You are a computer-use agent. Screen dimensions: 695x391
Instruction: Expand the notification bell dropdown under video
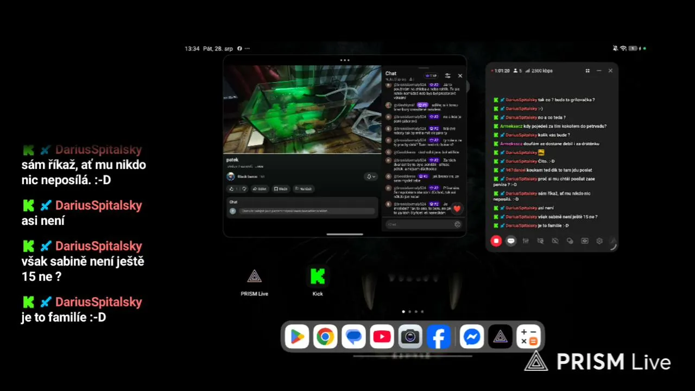click(370, 176)
